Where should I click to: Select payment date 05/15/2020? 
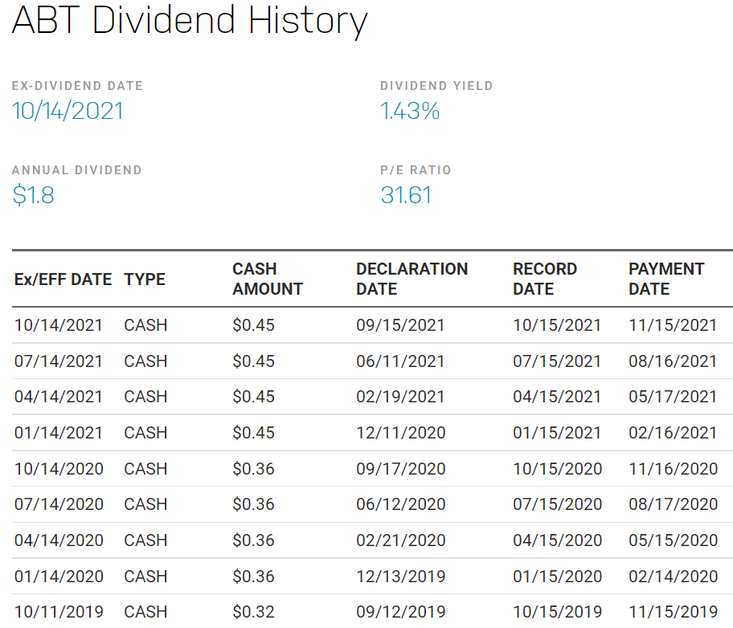[x=674, y=540]
